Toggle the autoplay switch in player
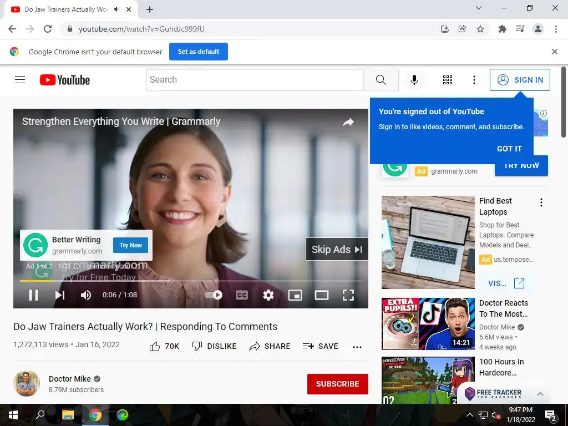This screenshot has width=568, height=426. [214, 295]
